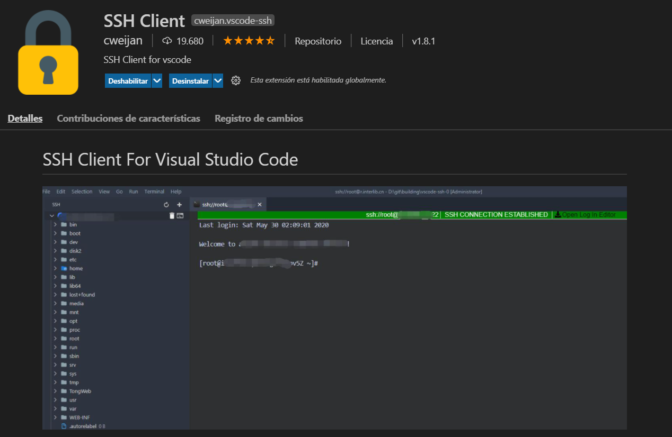Switch to the Detalles tab
Screen dimensions: 672x437
pos(25,119)
